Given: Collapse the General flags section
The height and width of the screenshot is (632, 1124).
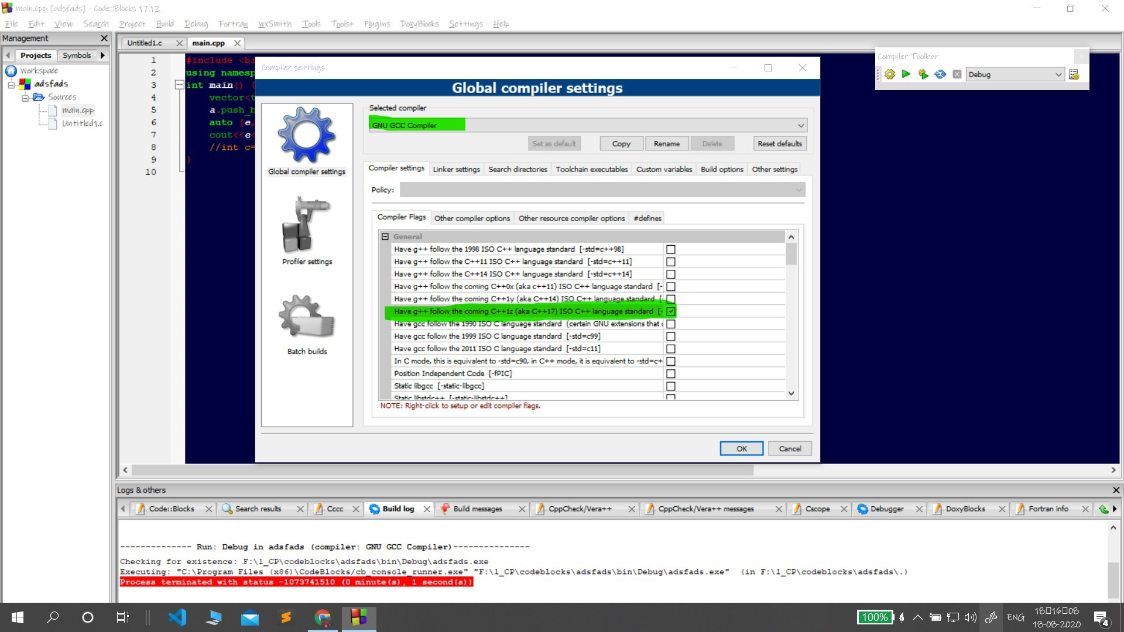Looking at the screenshot, I should (x=385, y=237).
